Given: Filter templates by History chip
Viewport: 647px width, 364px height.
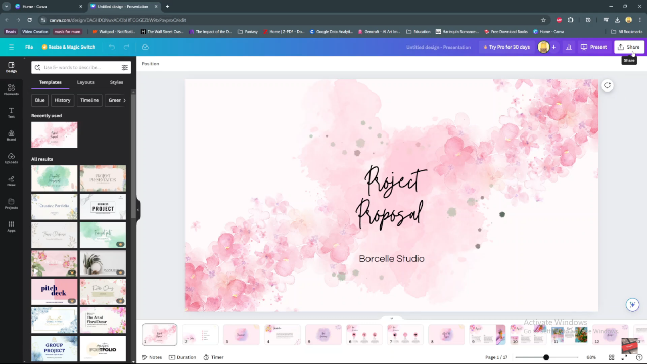Looking at the screenshot, I should (x=63, y=100).
